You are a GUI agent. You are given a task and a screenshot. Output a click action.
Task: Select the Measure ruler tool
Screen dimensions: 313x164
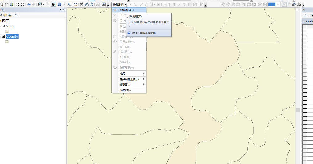click(76, 4)
